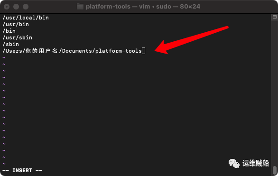
Task: Click the /sbin line
Action: (10, 44)
